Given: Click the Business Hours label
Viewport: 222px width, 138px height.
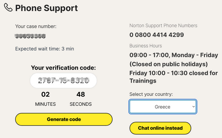Looking at the screenshot, I should click(145, 46).
